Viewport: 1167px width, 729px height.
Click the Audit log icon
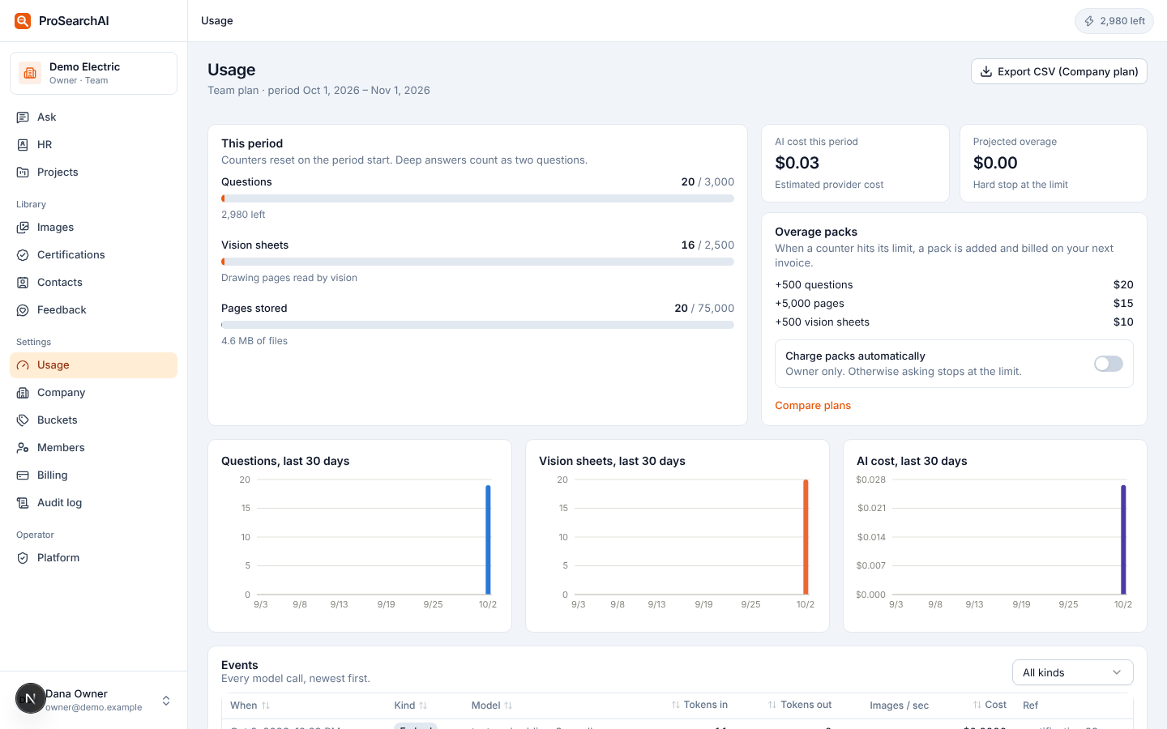(x=23, y=503)
